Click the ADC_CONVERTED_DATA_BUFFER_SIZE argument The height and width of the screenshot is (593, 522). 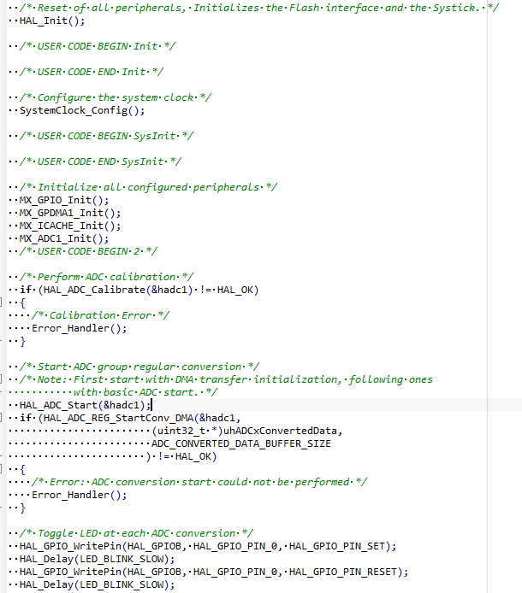point(241,443)
